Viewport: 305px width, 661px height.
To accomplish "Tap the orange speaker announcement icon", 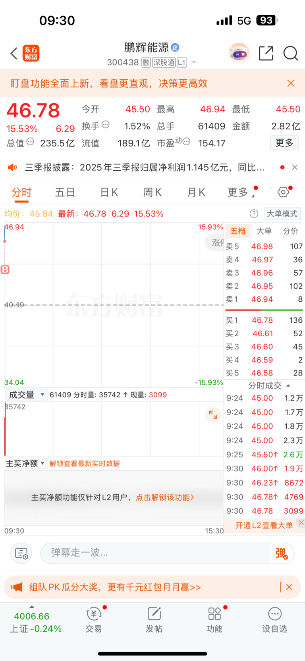I will coord(12,168).
